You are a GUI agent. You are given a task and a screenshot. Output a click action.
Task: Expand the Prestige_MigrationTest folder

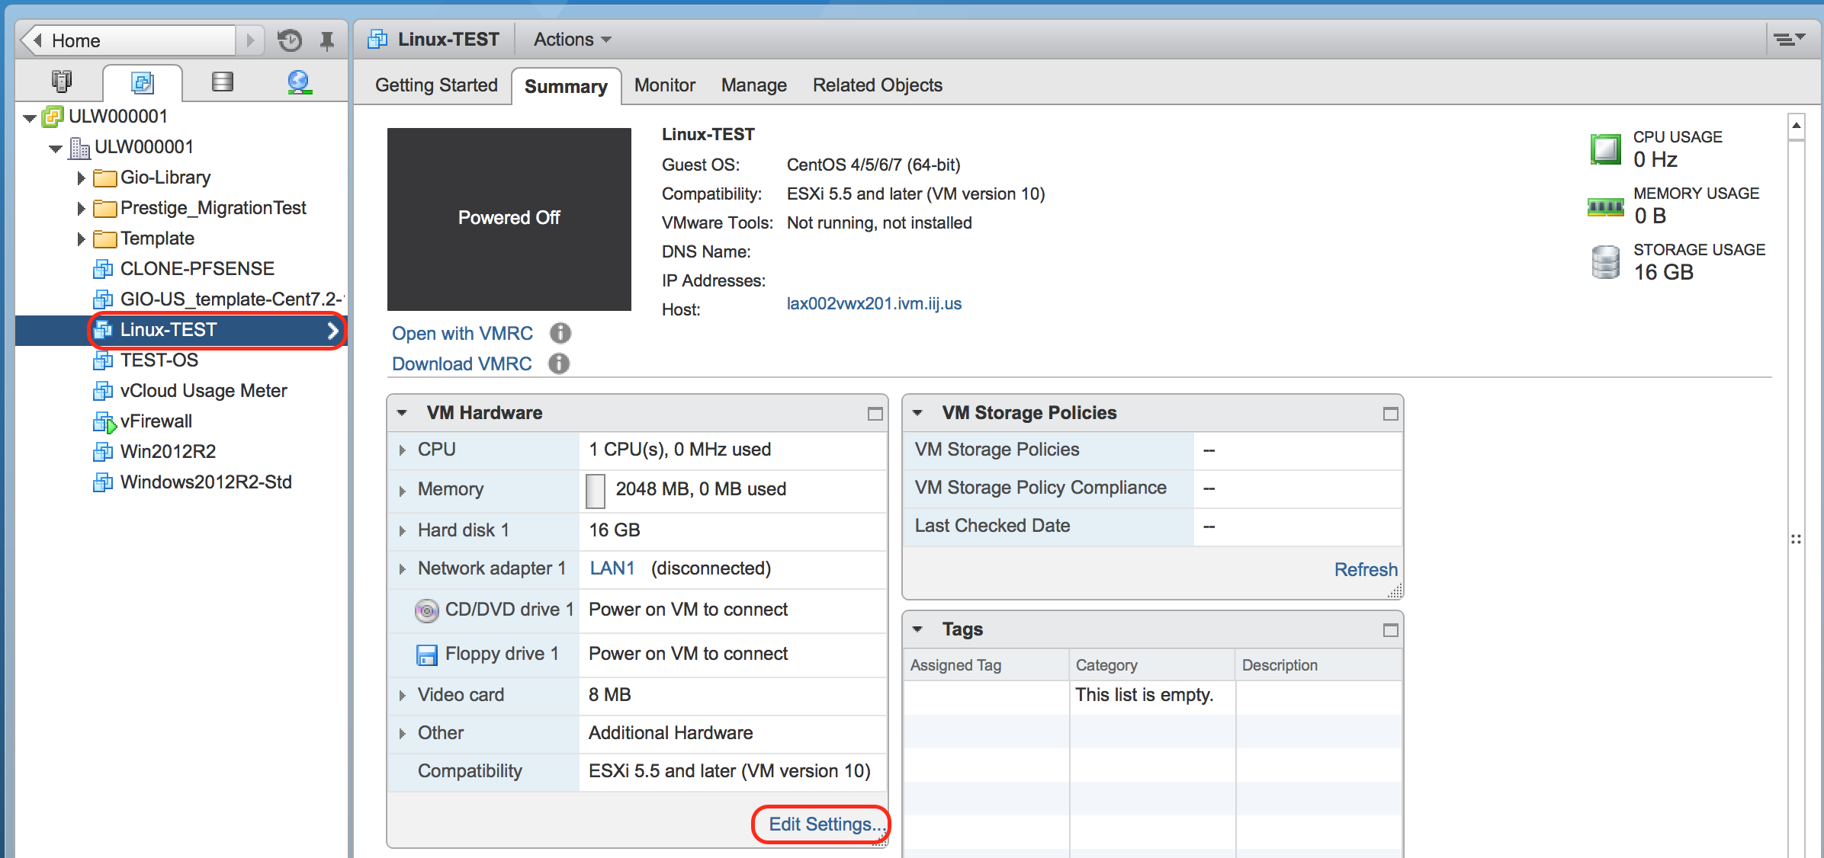(x=81, y=208)
